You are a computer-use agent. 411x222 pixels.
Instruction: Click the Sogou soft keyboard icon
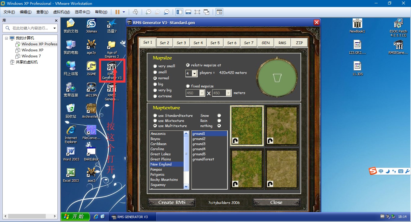pos(400,171)
